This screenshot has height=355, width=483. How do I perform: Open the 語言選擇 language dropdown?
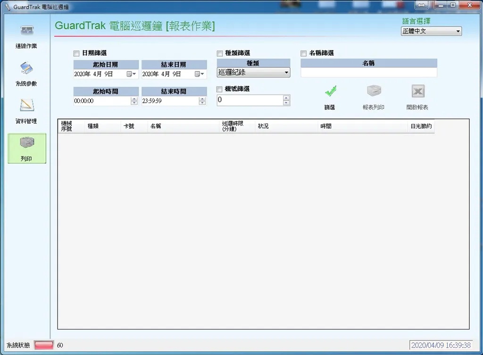point(431,31)
